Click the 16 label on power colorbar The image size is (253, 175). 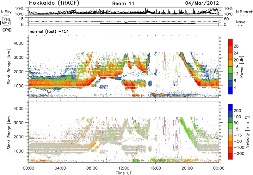pyautogui.click(x=236, y=67)
